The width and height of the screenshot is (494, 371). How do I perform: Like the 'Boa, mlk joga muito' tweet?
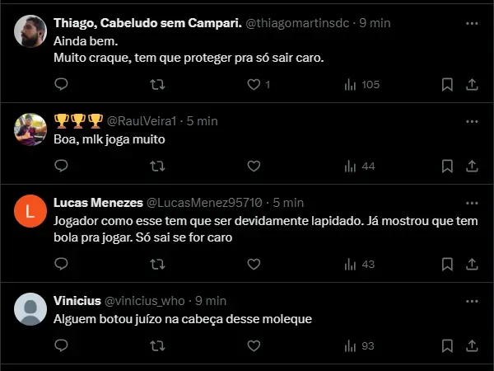click(254, 166)
